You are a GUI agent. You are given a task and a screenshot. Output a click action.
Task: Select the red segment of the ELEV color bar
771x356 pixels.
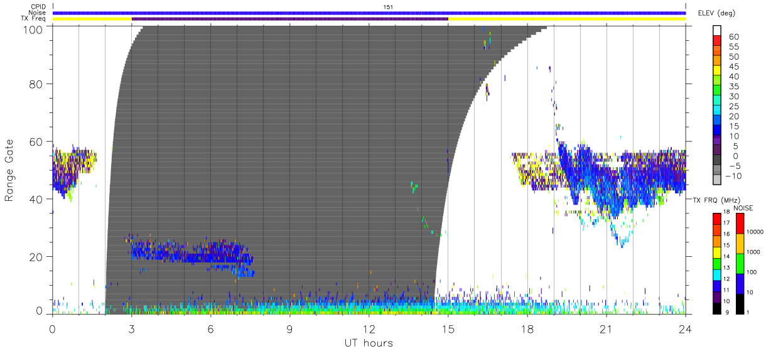coord(717,40)
